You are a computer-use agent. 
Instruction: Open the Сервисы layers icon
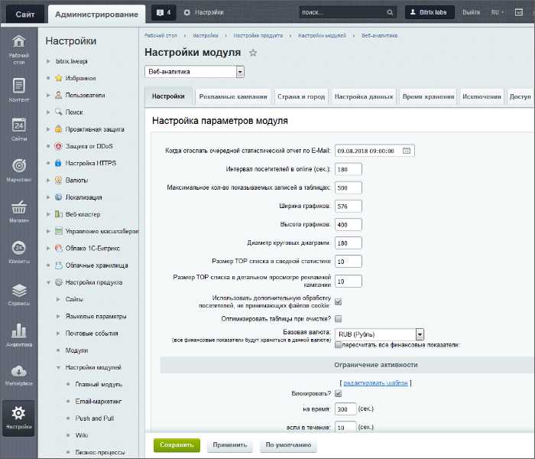[x=19, y=290]
